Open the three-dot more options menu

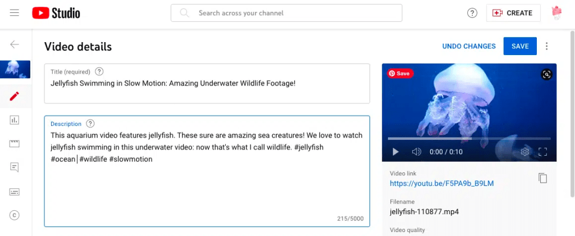click(x=547, y=46)
